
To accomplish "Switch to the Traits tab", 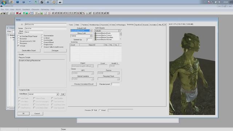I will (71, 25).
